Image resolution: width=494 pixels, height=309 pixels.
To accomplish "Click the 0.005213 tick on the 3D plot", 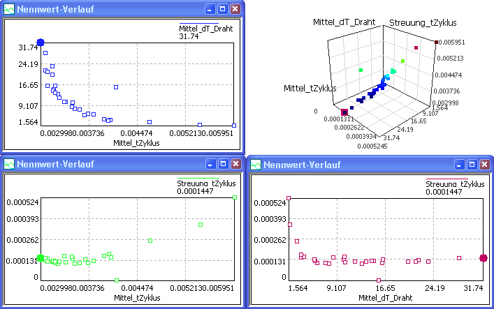I will pos(450,58).
